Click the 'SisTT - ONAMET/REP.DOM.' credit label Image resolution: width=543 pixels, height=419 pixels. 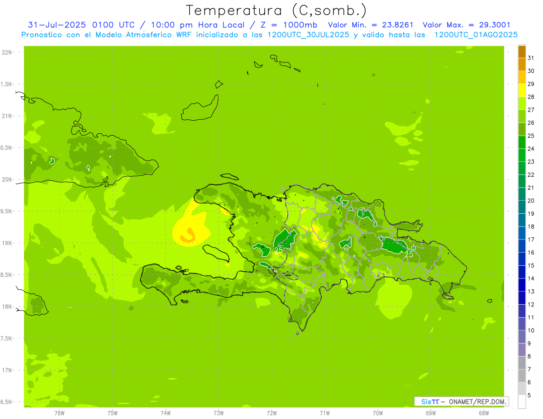click(x=461, y=401)
